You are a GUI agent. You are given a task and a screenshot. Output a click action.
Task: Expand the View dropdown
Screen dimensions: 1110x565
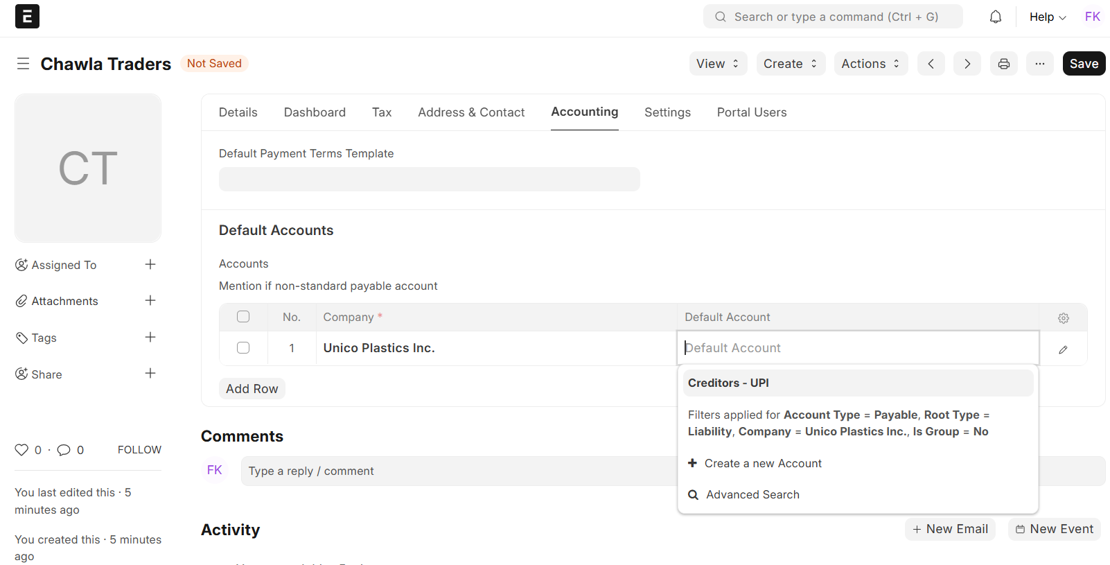(x=718, y=64)
